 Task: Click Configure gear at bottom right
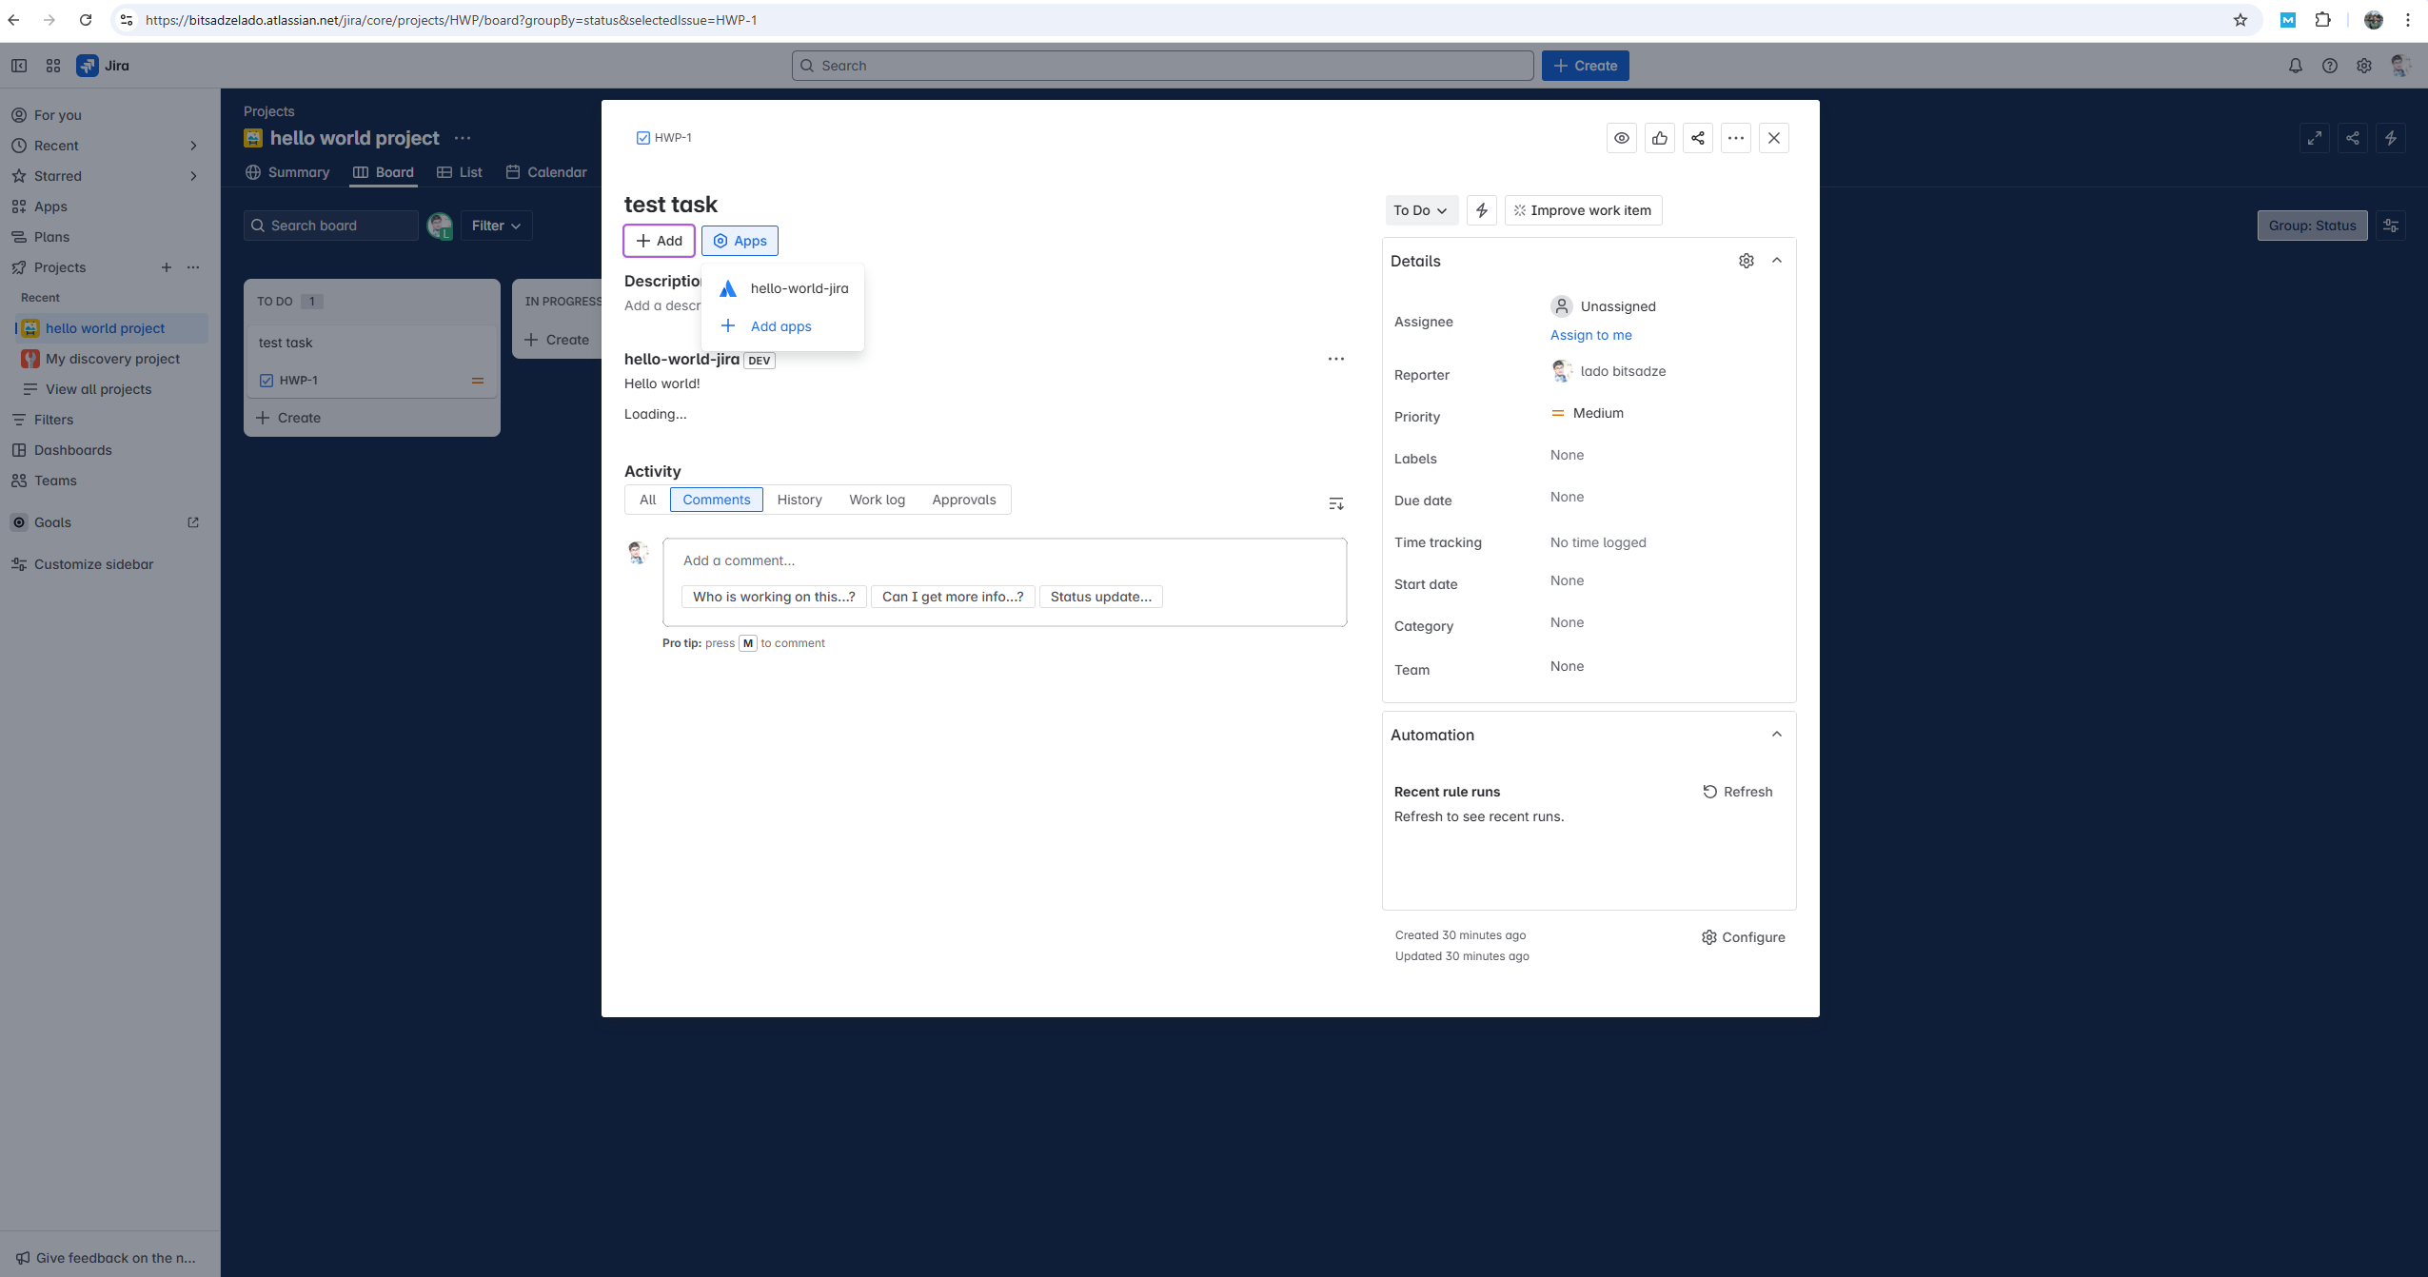tap(1744, 937)
